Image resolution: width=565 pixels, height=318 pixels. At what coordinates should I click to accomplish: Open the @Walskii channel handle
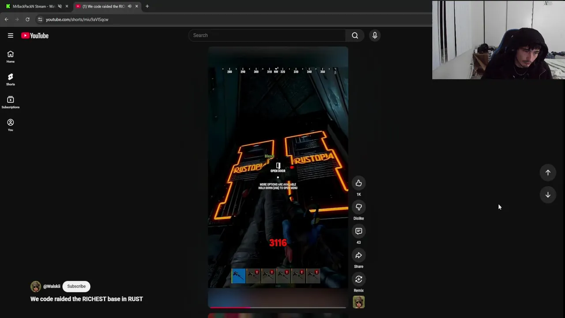pyautogui.click(x=52, y=286)
